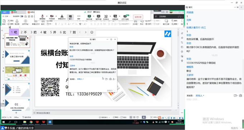Expand the microphone options arrow

pyautogui.click(x=47, y=16)
